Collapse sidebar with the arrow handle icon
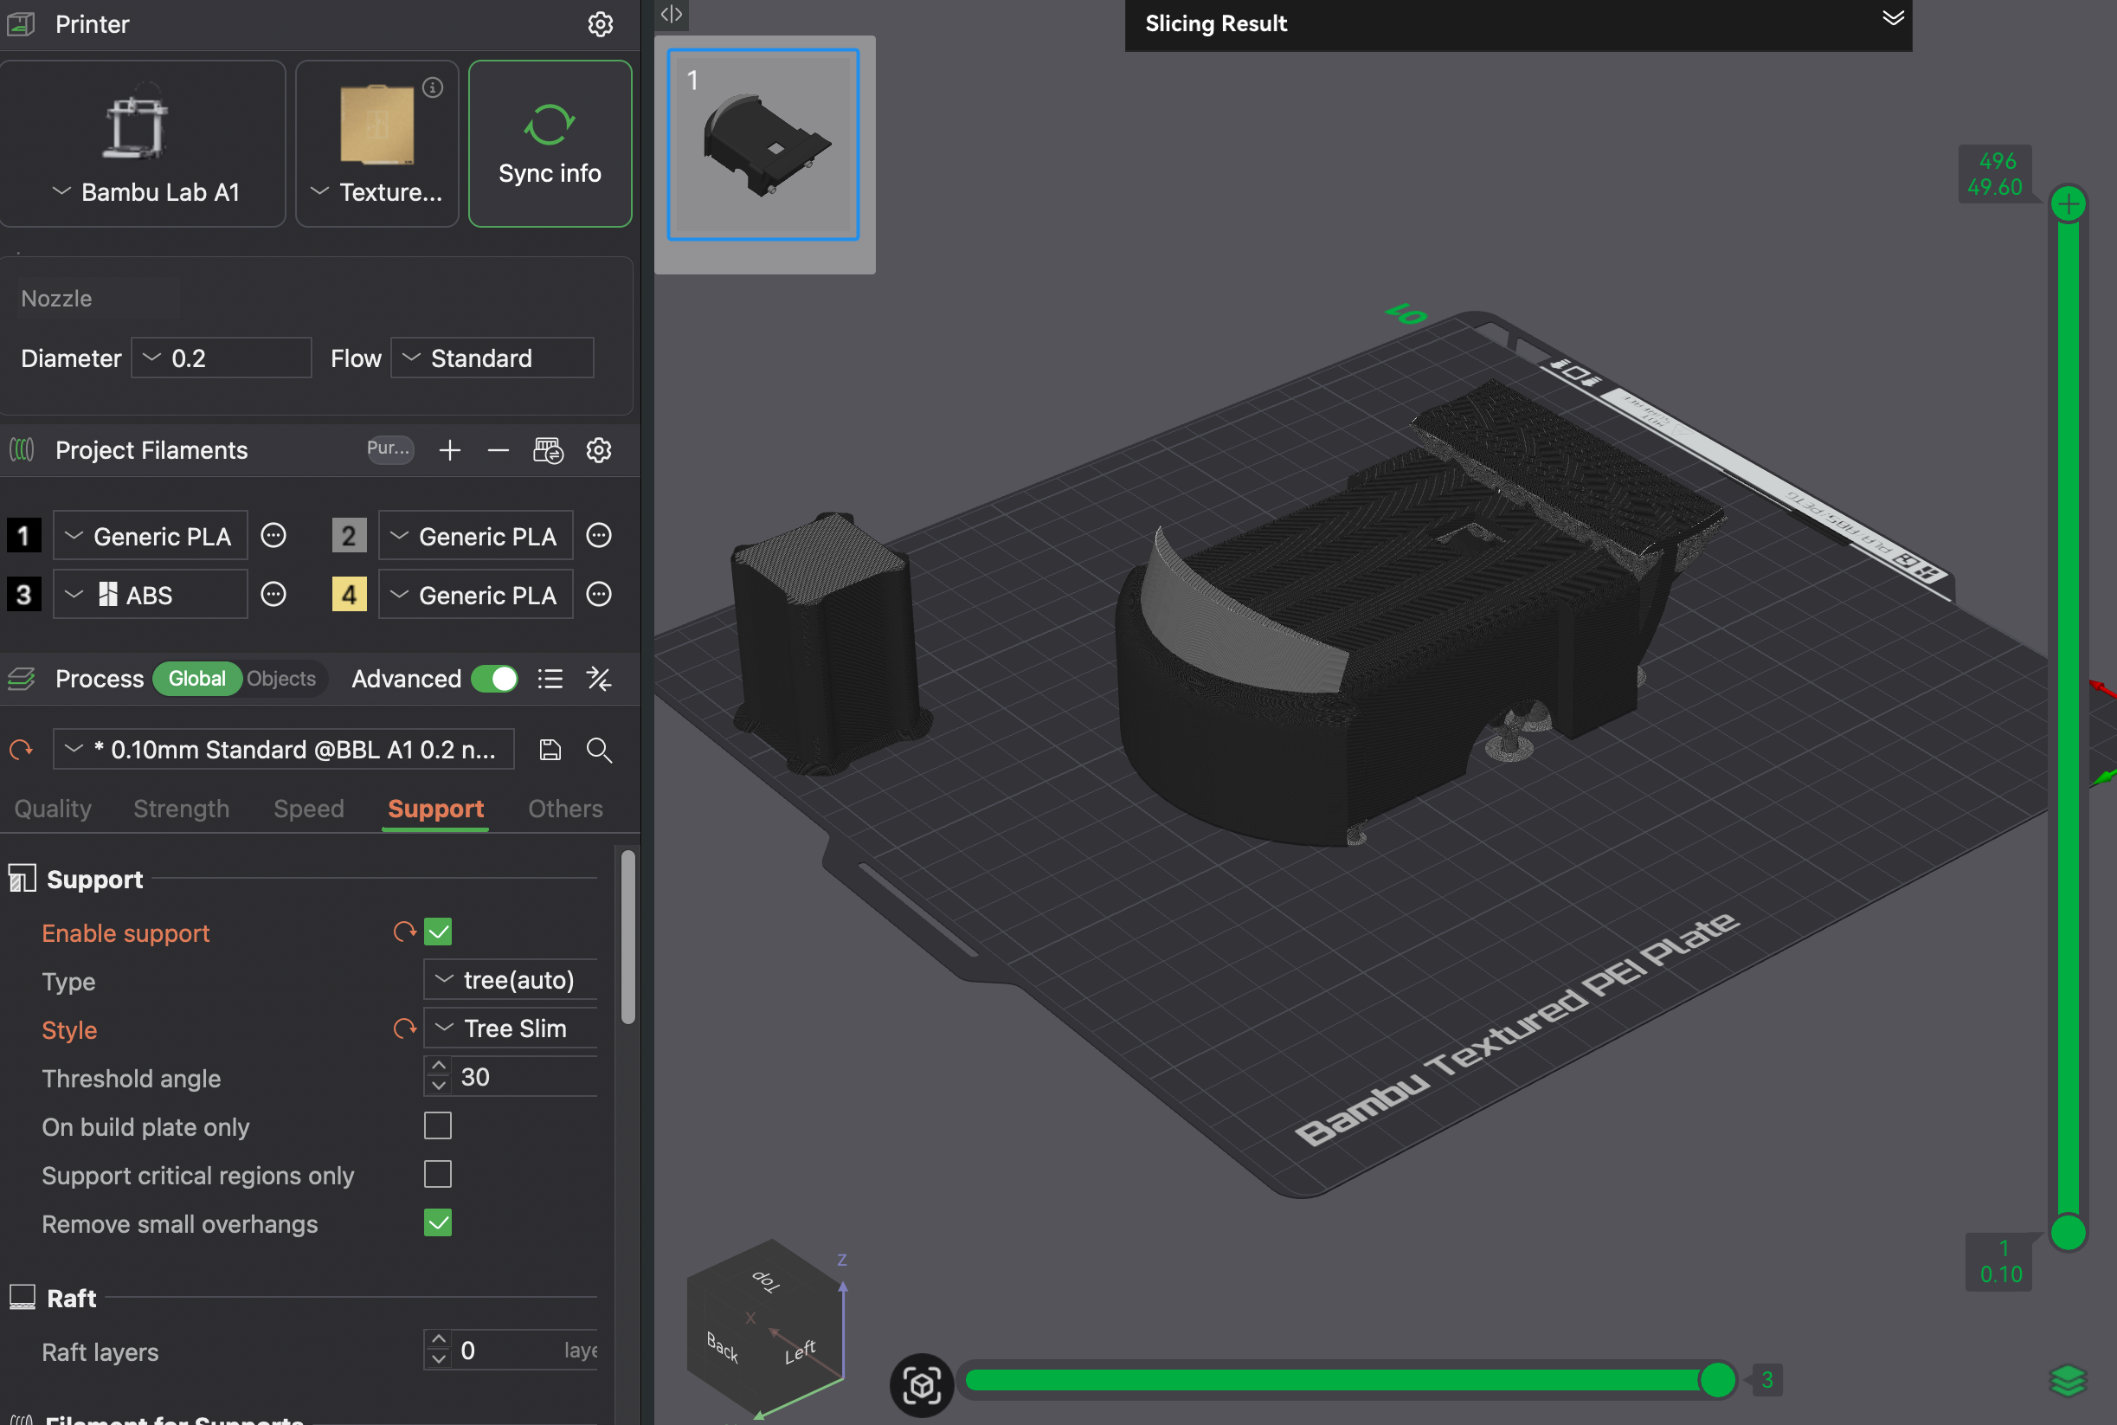The width and height of the screenshot is (2117, 1425). (x=672, y=14)
